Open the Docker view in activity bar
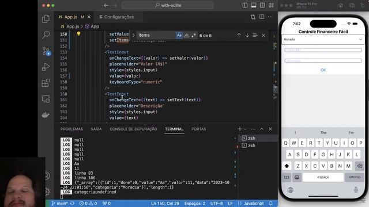Image resolution: width=369 pixels, height=207 pixels. coord(46,115)
